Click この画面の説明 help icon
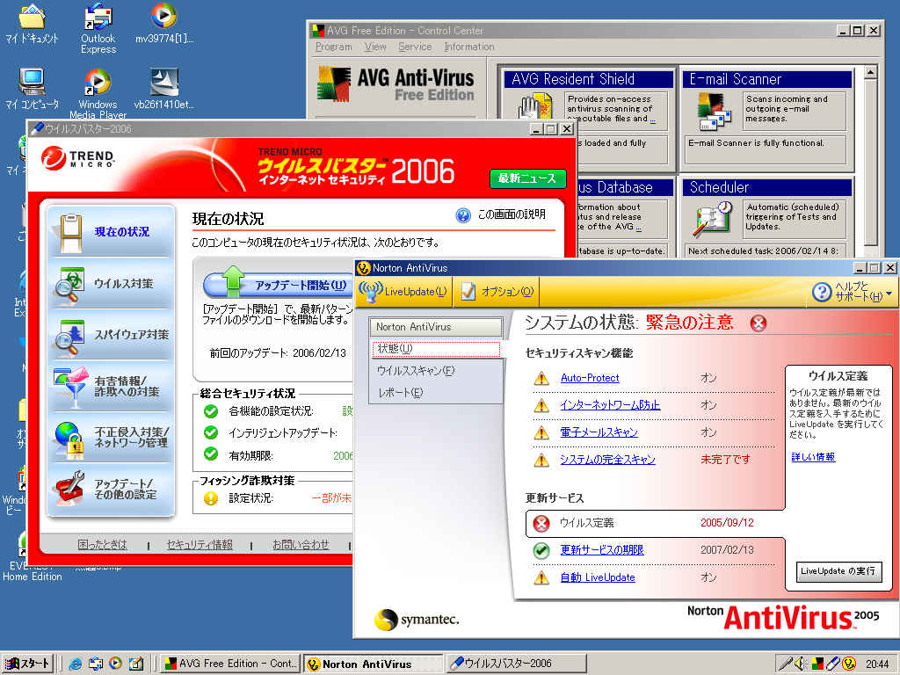Viewport: 900px width, 675px height. click(463, 215)
